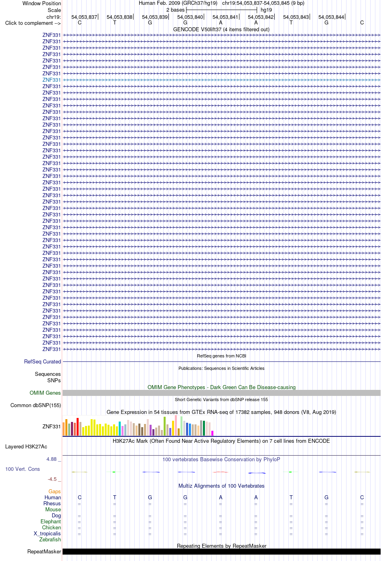Open the OMIM Gene Phenotypes track title
381x561 pixels.
pyautogui.click(x=221, y=387)
